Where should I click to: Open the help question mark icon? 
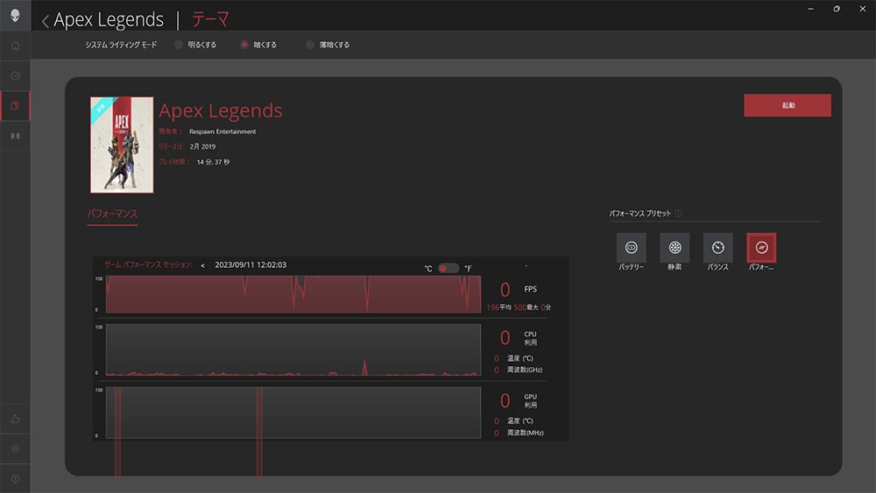tap(15, 478)
